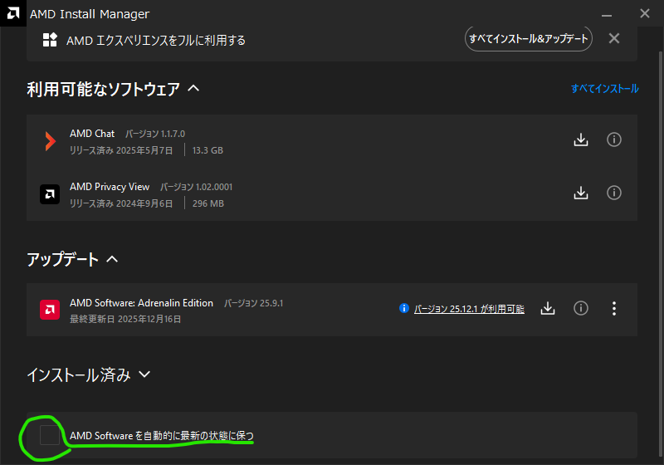This screenshot has height=465, width=664.
Task: Click リリース済み 2025年5月7日 text
Action: pos(121,150)
